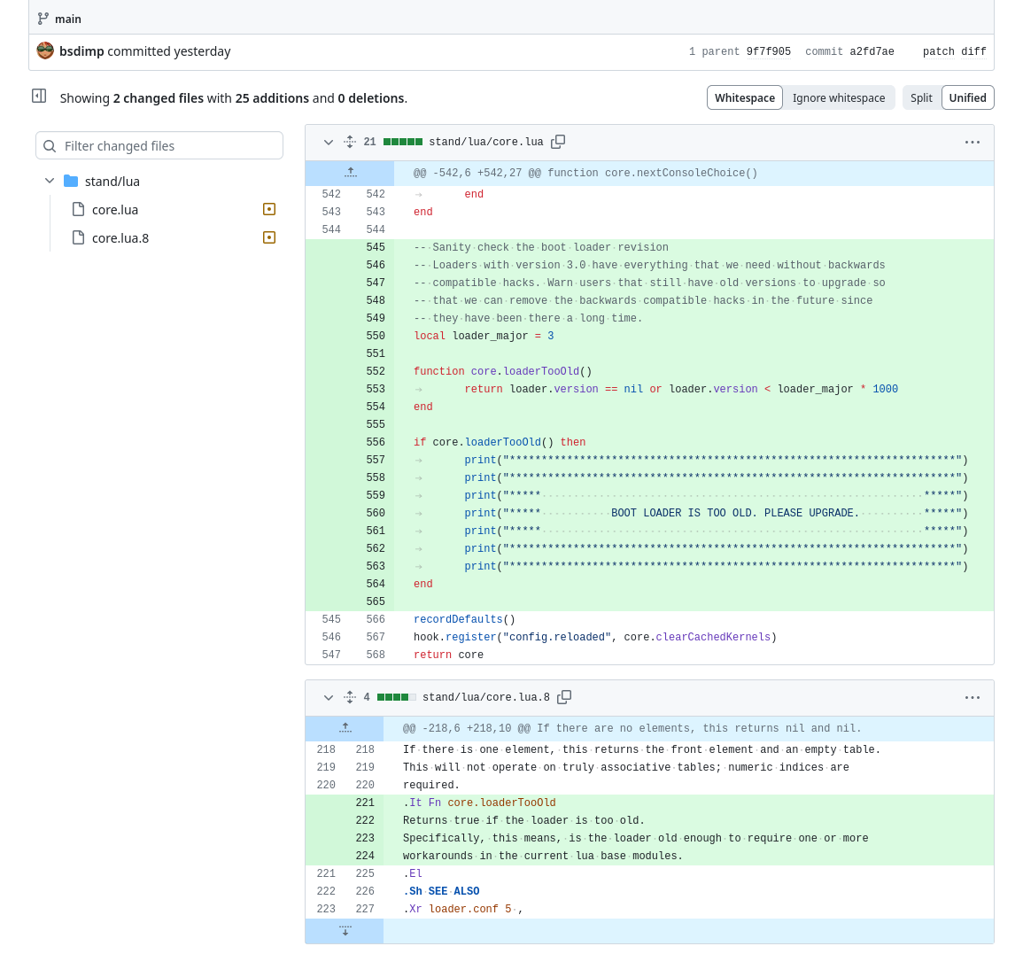This screenshot has height=954, width=1023.
Task: Collapse the stand/lua folder in tree
Action: [50, 181]
